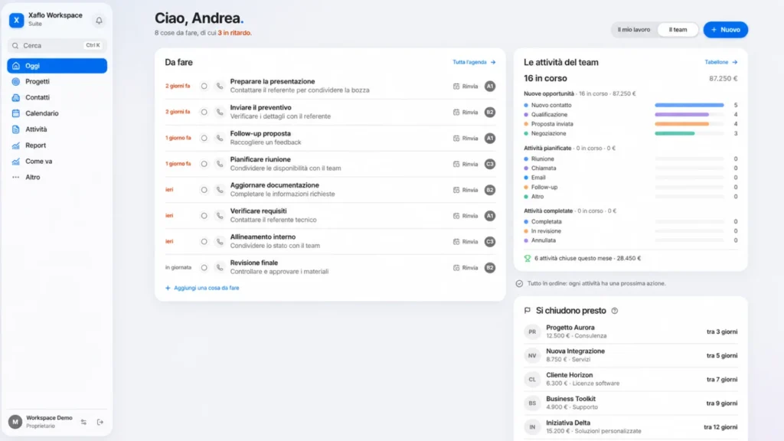Click the logout icon at sidebar bottom

click(100, 422)
